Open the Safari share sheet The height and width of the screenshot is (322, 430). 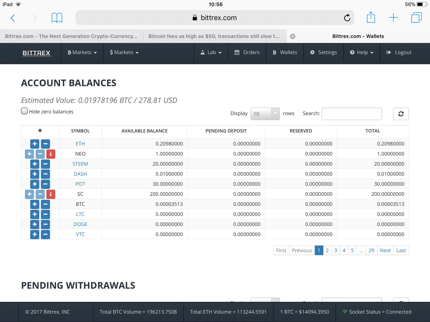click(371, 17)
